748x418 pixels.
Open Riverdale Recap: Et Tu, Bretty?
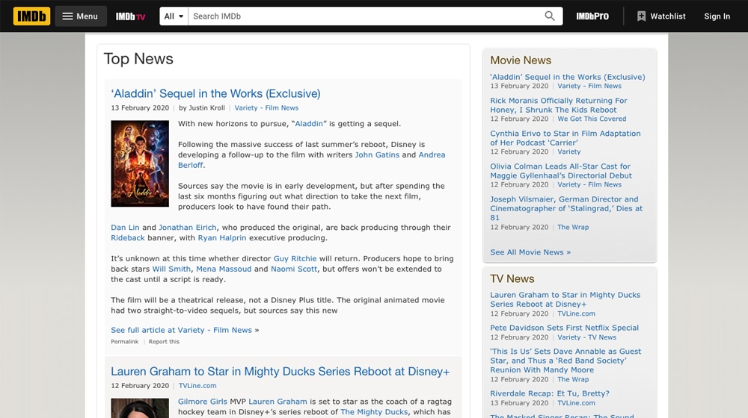[x=550, y=393]
